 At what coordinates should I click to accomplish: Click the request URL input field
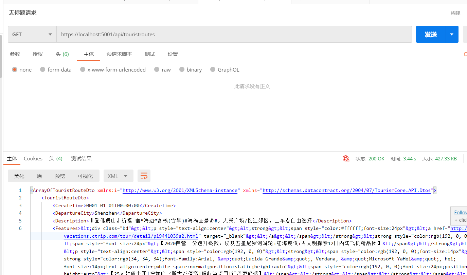coord(234,34)
